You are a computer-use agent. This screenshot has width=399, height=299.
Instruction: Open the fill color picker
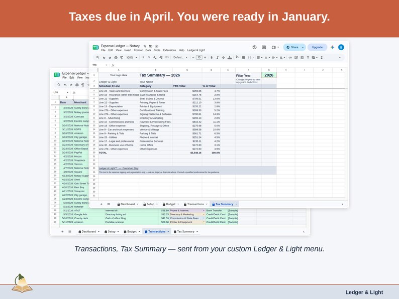(237, 57)
